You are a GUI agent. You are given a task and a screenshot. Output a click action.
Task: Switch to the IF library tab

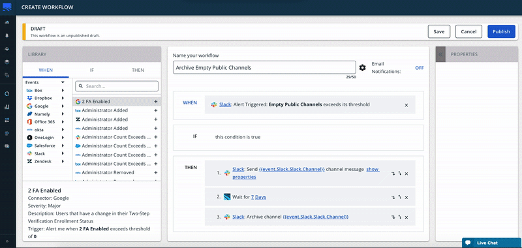tap(92, 70)
